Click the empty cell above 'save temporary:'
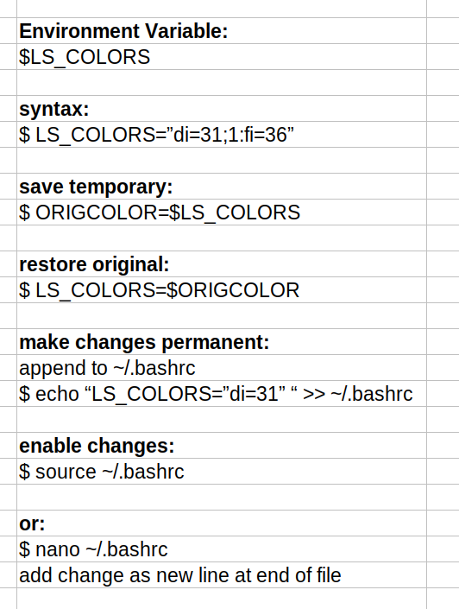 coord(222,160)
